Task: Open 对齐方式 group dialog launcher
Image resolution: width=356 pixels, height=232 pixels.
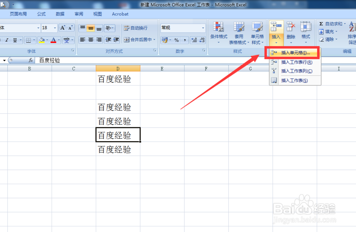Action: 155,50
